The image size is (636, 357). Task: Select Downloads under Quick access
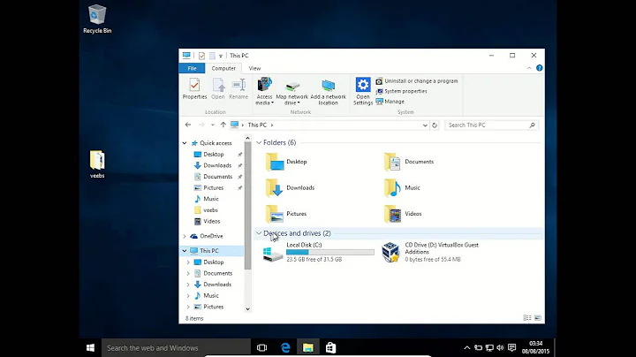click(217, 165)
